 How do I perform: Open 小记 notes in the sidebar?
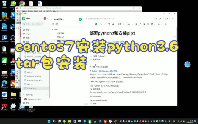pyautogui.click(x=26, y=34)
